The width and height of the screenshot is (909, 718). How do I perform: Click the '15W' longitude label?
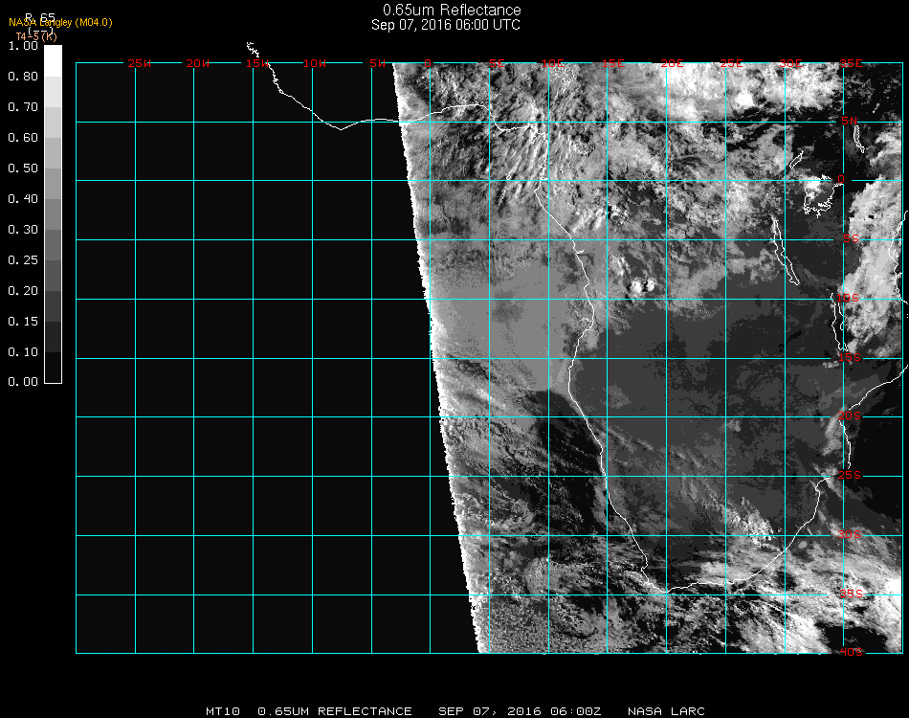point(257,63)
